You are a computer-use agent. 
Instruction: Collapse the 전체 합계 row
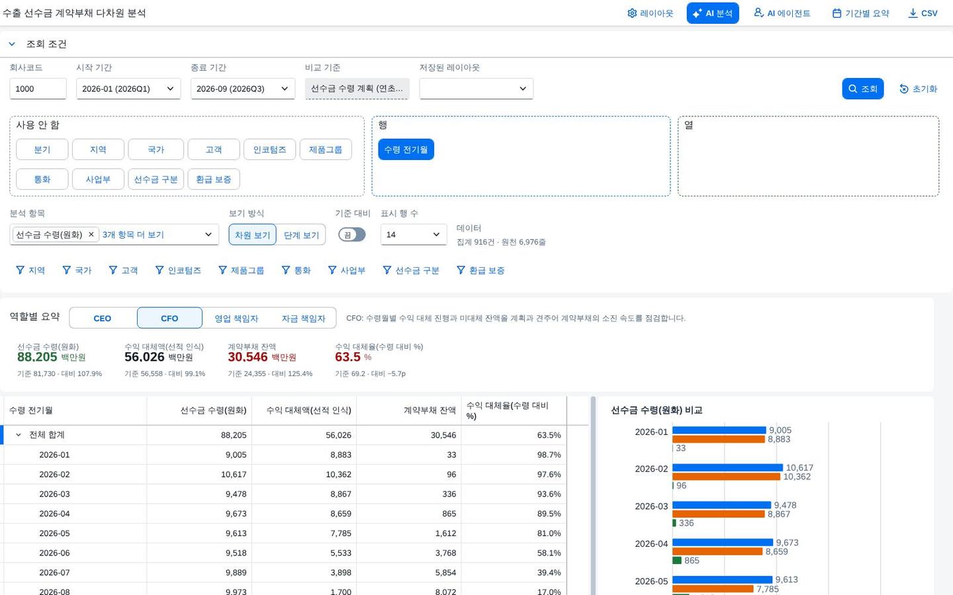pos(19,435)
